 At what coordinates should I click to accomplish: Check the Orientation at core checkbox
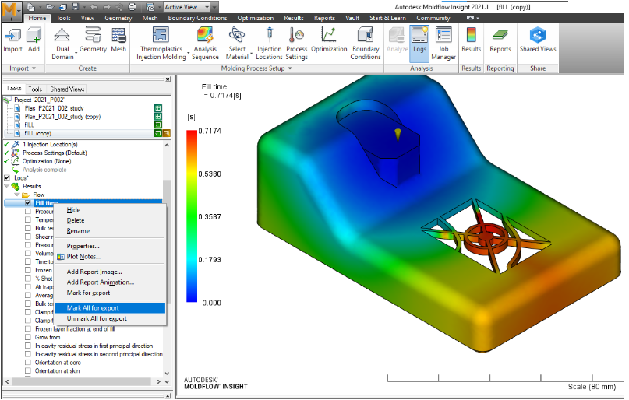[x=28, y=363]
